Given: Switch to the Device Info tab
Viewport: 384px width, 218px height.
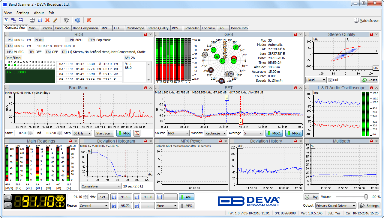Looking at the screenshot, I should pos(239,28).
